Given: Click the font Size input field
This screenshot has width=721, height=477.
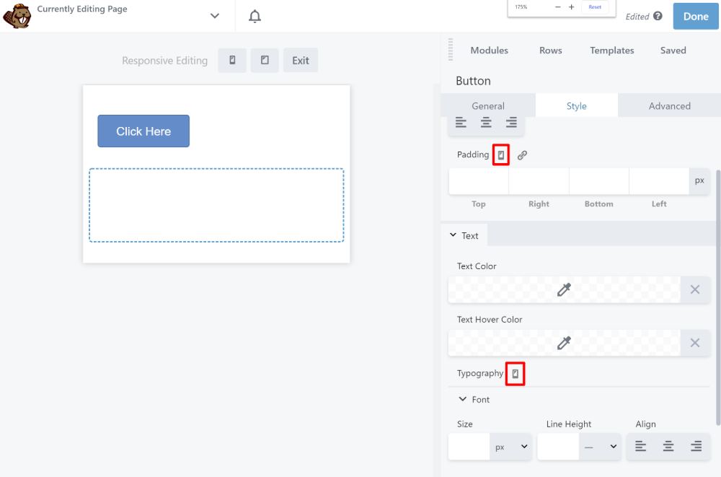Looking at the screenshot, I should click(x=469, y=447).
